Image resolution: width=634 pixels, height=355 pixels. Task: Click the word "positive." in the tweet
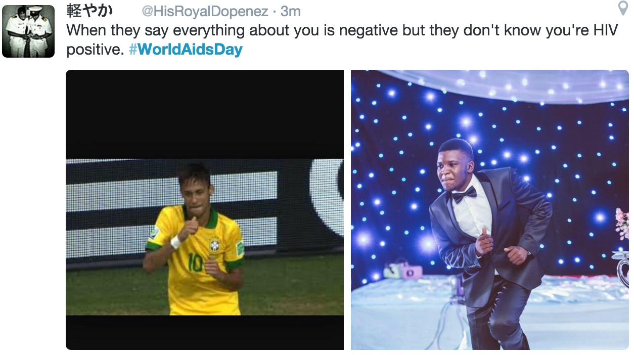[x=95, y=50]
